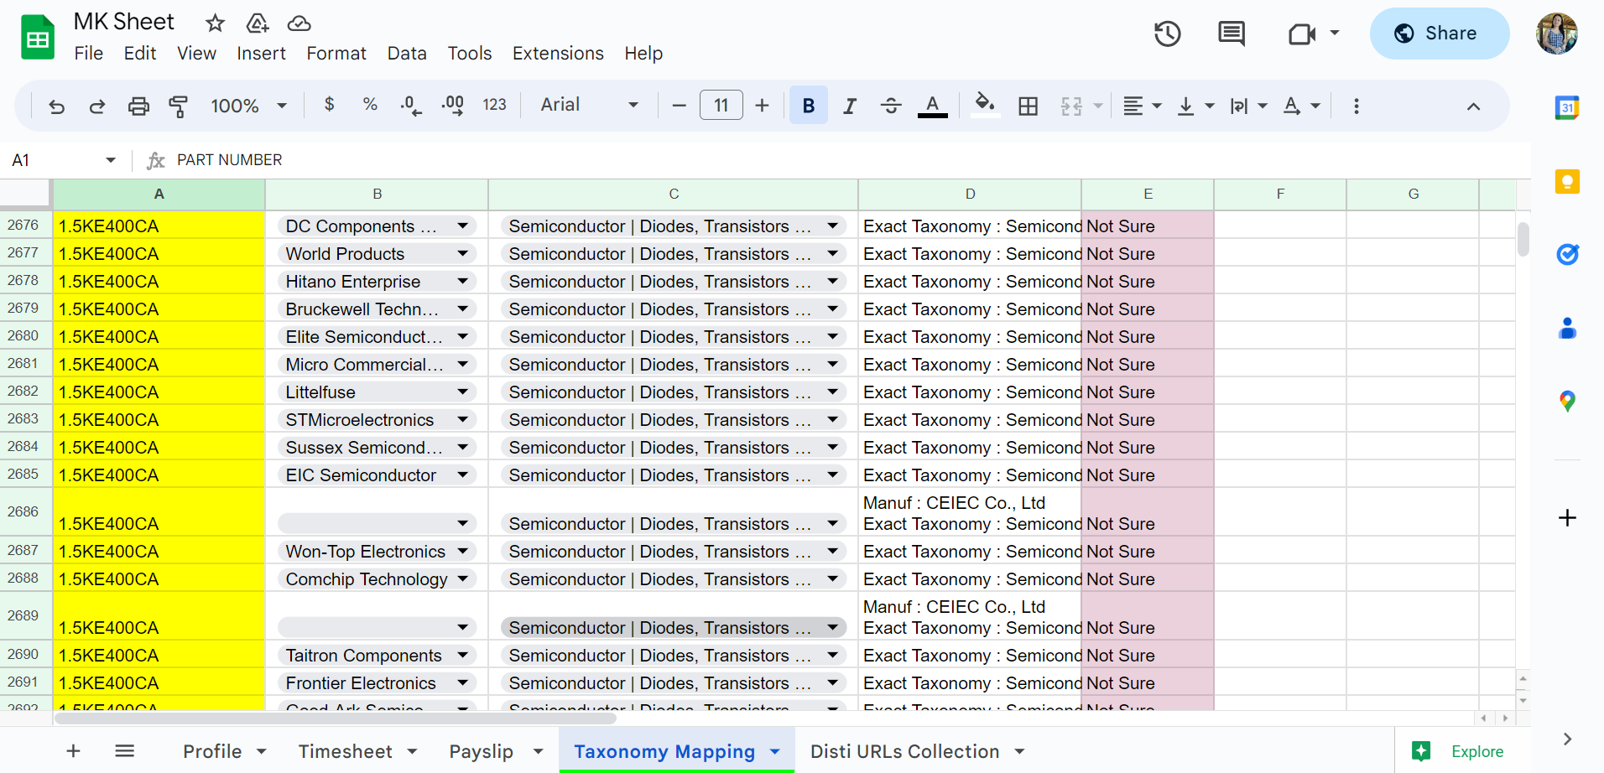Activate the Paint format tool
Image resolution: width=1604 pixels, height=773 pixels.
178,106
